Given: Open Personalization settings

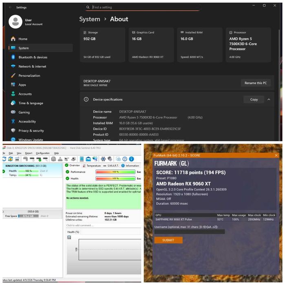Looking at the screenshot, I should tap(40, 75).
